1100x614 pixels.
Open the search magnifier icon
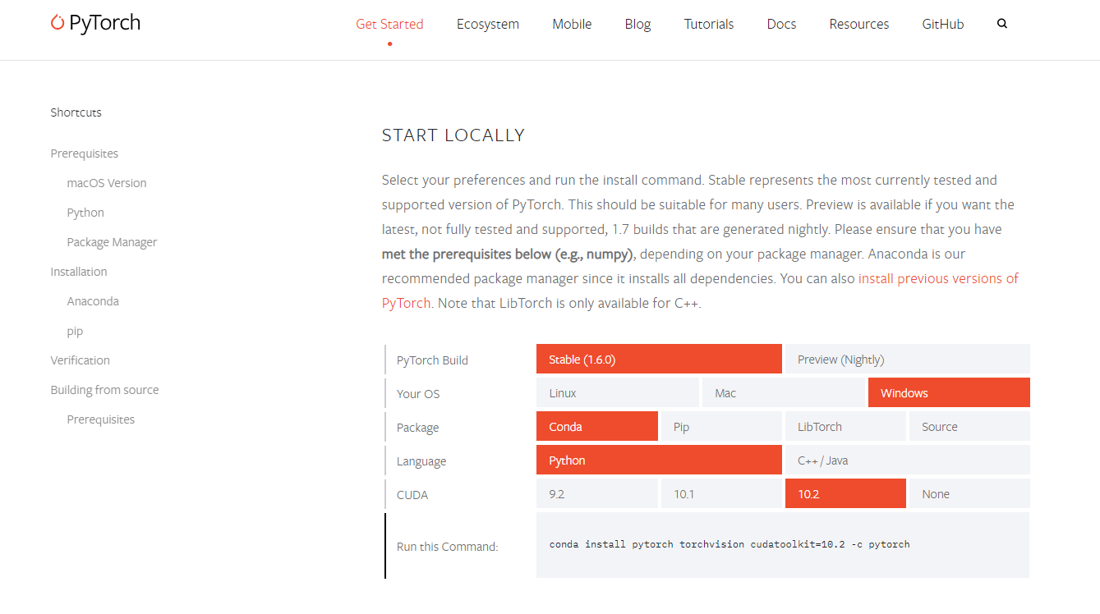pos(1002,24)
